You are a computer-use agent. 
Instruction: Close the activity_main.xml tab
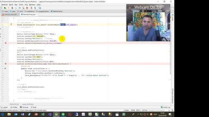point(18,14)
